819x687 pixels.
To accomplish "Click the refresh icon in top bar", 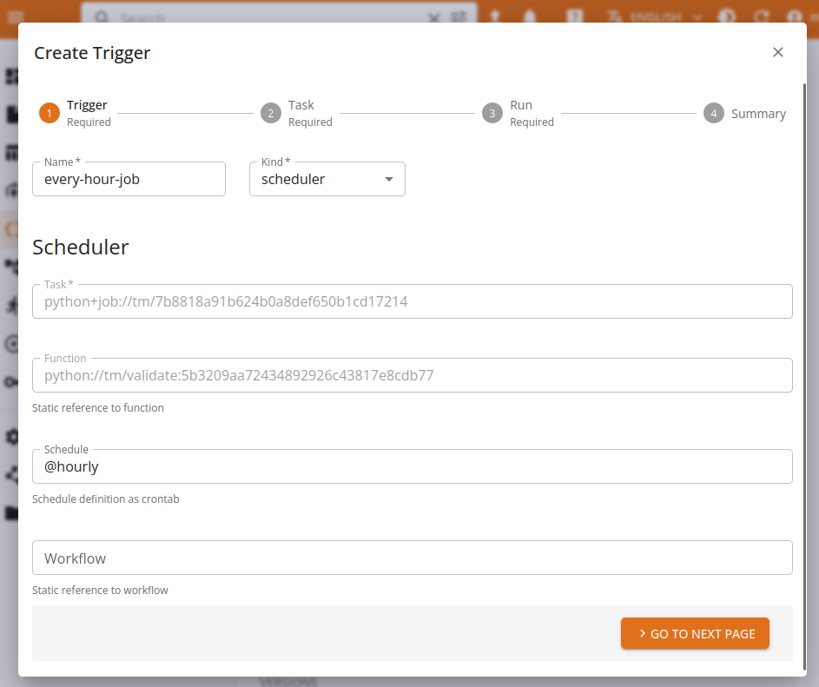I will [761, 17].
